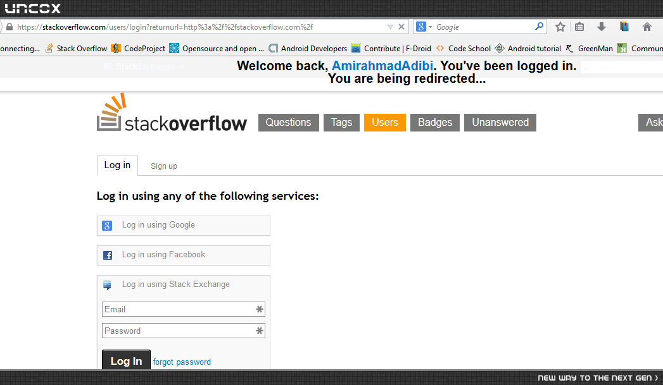Open Stack Overflow bookmark
The width and height of the screenshot is (663, 385).
point(76,49)
